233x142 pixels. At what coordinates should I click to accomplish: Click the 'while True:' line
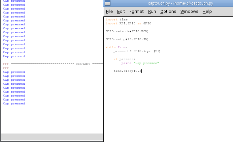[x=116, y=47]
